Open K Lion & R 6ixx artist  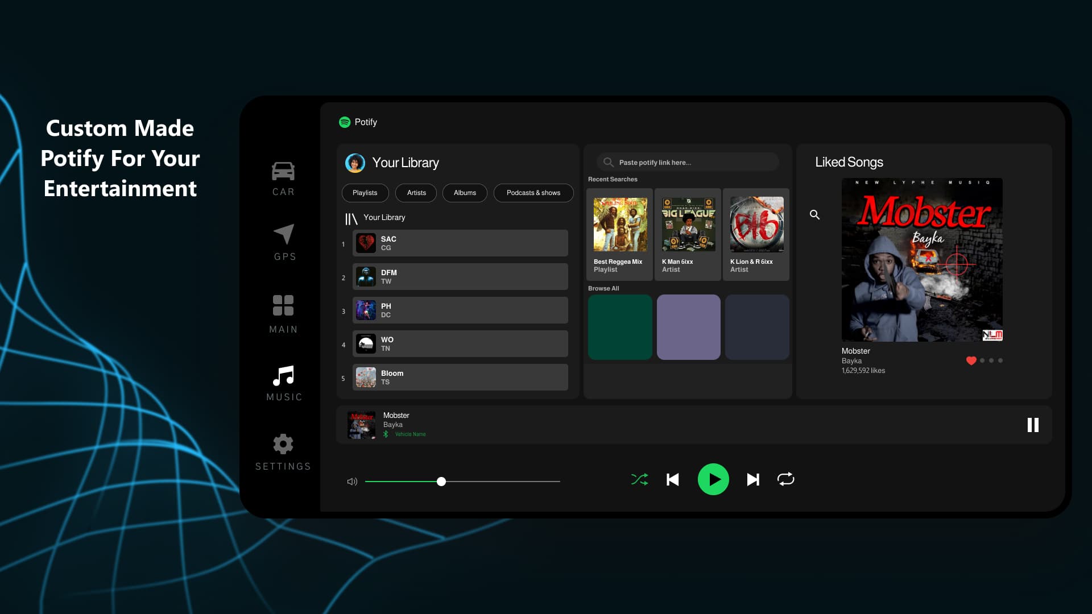tap(756, 234)
